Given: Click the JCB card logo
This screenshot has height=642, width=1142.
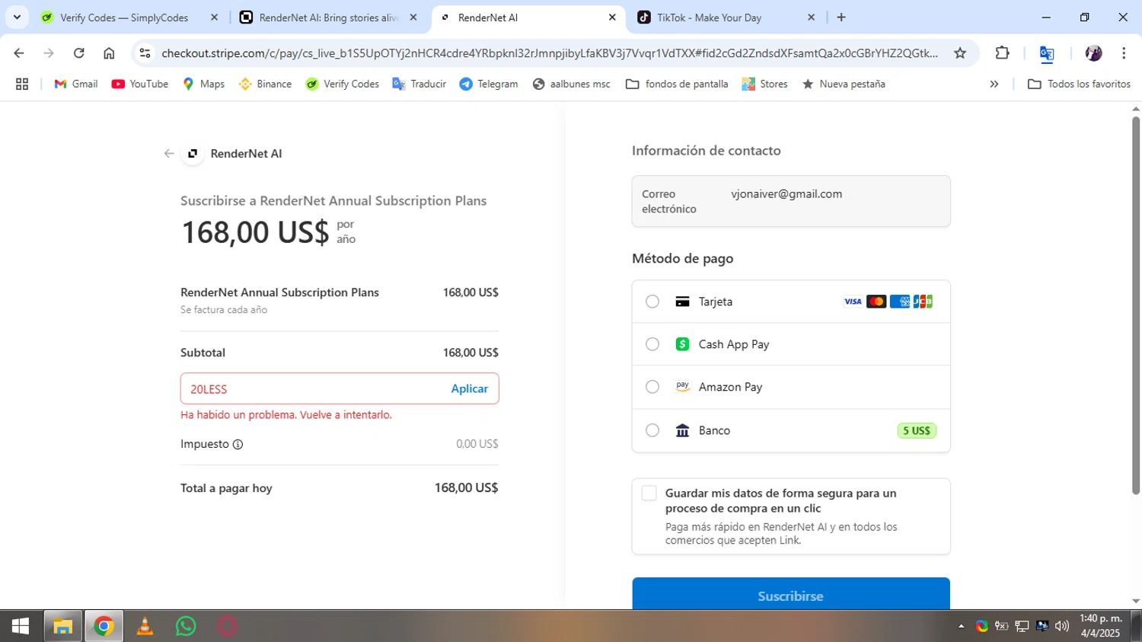Looking at the screenshot, I should (x=923, y=302).
